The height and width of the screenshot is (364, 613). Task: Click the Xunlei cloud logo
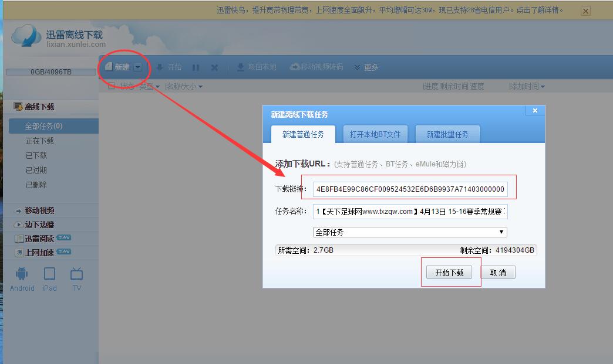tap(26, 36)
